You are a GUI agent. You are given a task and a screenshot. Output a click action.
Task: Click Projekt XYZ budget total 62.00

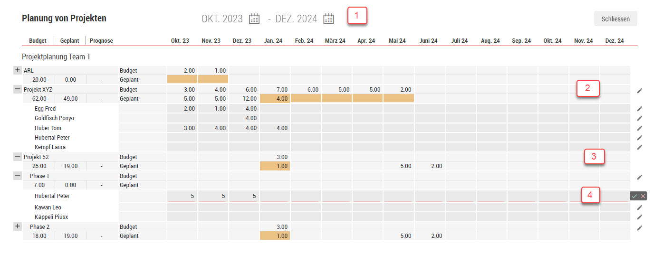click(39, 99)
